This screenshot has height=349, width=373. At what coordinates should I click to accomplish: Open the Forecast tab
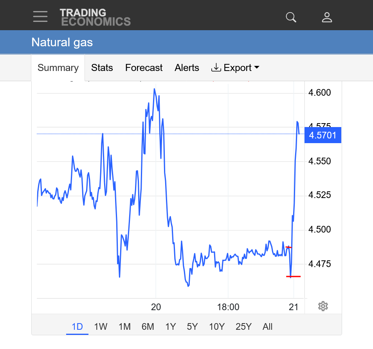[x=144, y=68]
